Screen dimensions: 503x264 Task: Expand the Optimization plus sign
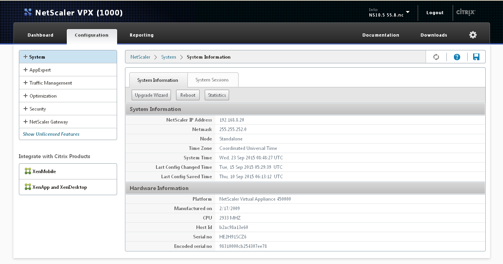(x=26, y=96)
